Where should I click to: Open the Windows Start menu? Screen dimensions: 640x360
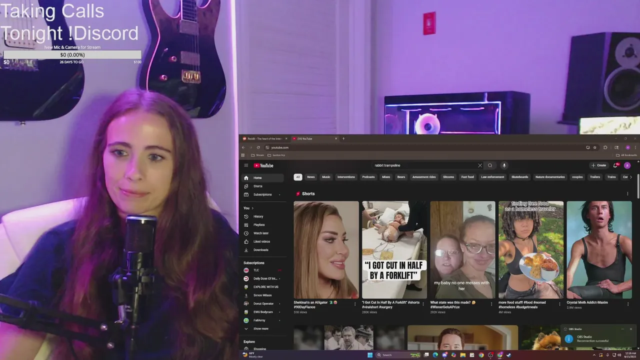pyautogui.click(x=370, y=355)
